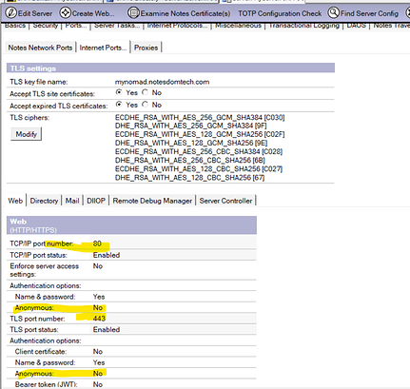Click the Modify TLS ciphers button
Screen dimensions: 410x389
point(27,134)
